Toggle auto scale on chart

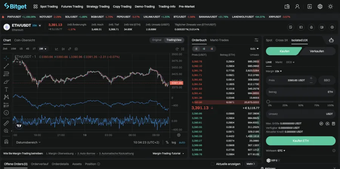182,142
